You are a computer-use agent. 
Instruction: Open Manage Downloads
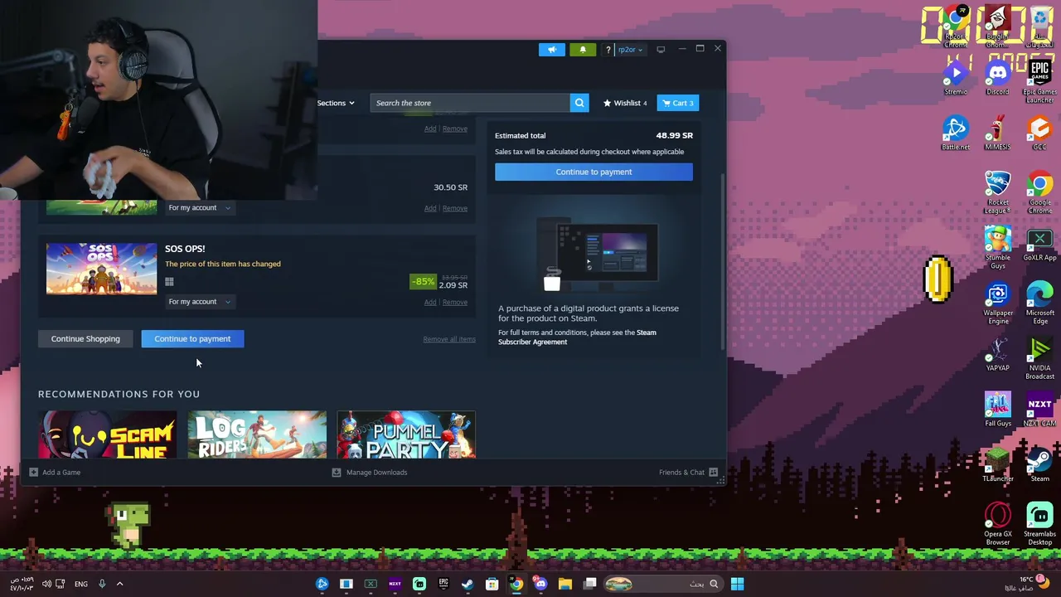370,473
